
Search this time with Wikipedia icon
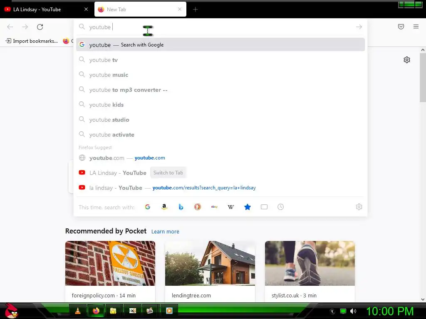[230, 207]
